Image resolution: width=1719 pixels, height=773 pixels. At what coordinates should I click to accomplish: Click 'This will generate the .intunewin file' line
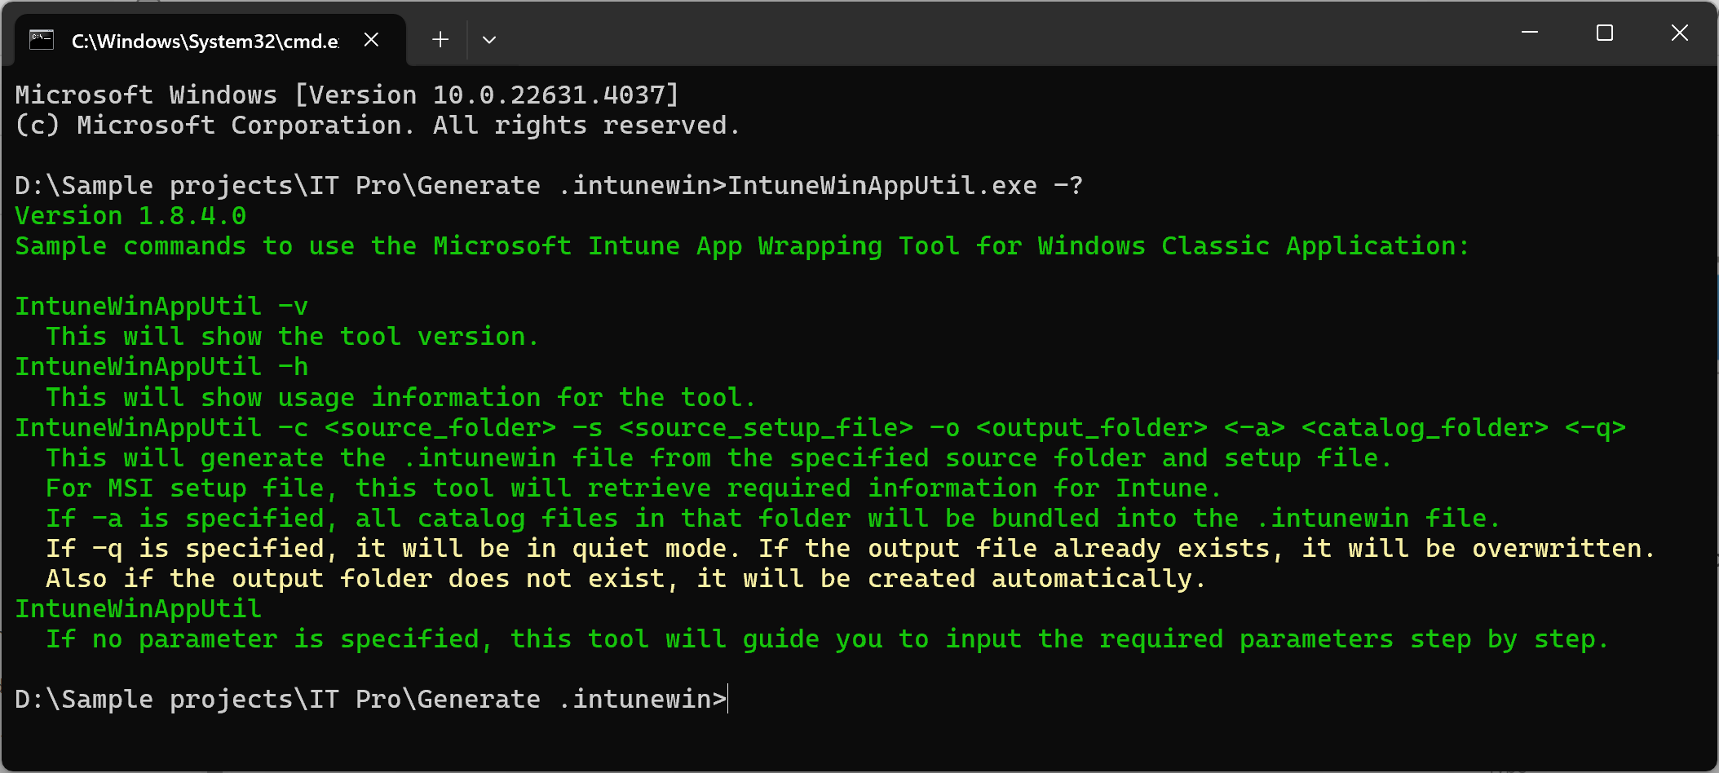pos(718,457)
